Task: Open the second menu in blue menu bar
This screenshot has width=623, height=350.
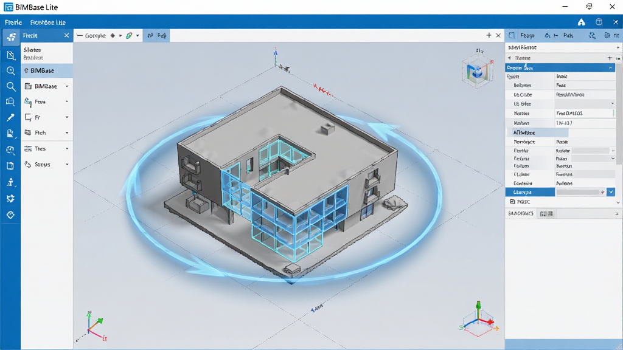Action: click(x=47, y=22)
